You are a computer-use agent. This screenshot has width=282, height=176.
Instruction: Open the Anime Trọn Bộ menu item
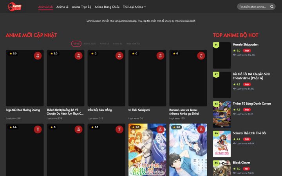pyautogui.click(x=81, y=7)
